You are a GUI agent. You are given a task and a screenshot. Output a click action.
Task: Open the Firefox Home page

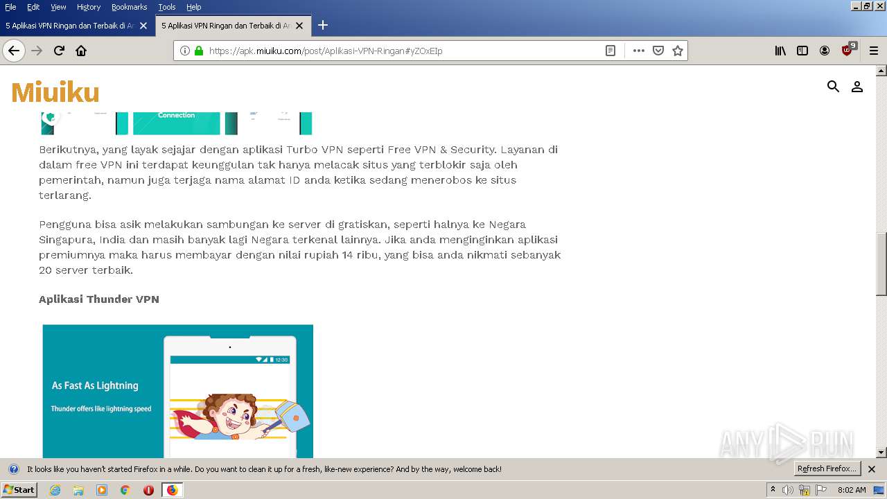point(81,51)
